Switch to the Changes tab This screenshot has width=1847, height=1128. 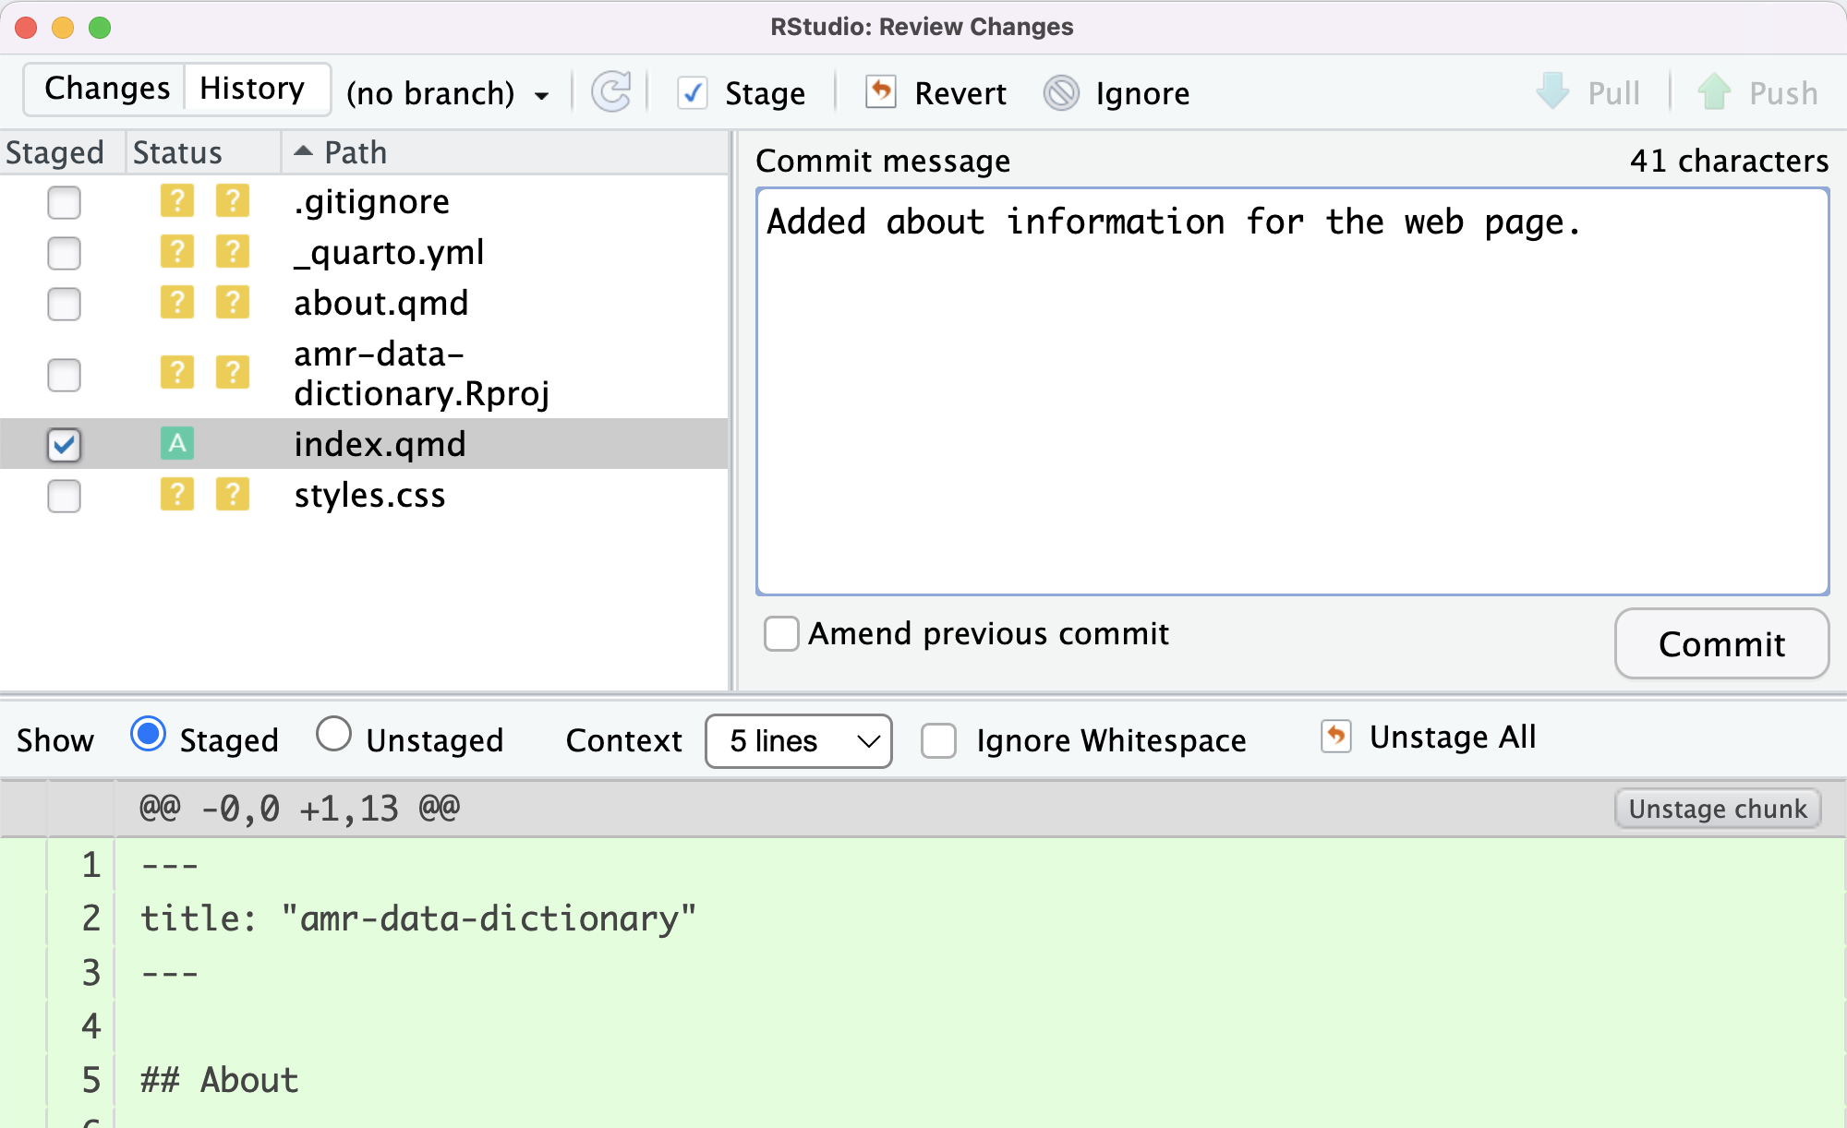click(106, 89)
